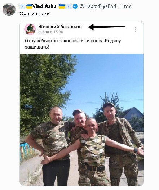Click the Ukrainian flag emoji after Ashur
Image resolution: width=159 pixels, height=190 pixels.
click(x=62, y=6)
